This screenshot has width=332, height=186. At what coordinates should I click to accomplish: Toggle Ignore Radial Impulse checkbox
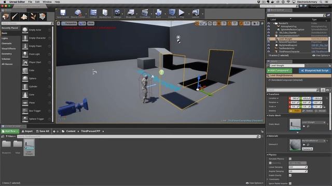click(x=290, y=183)
